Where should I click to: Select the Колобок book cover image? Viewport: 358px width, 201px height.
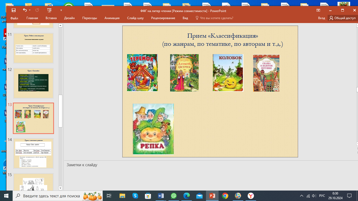(228, 73)
